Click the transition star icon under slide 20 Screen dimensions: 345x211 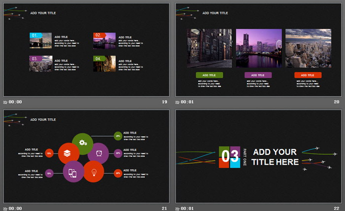[177, 102]
